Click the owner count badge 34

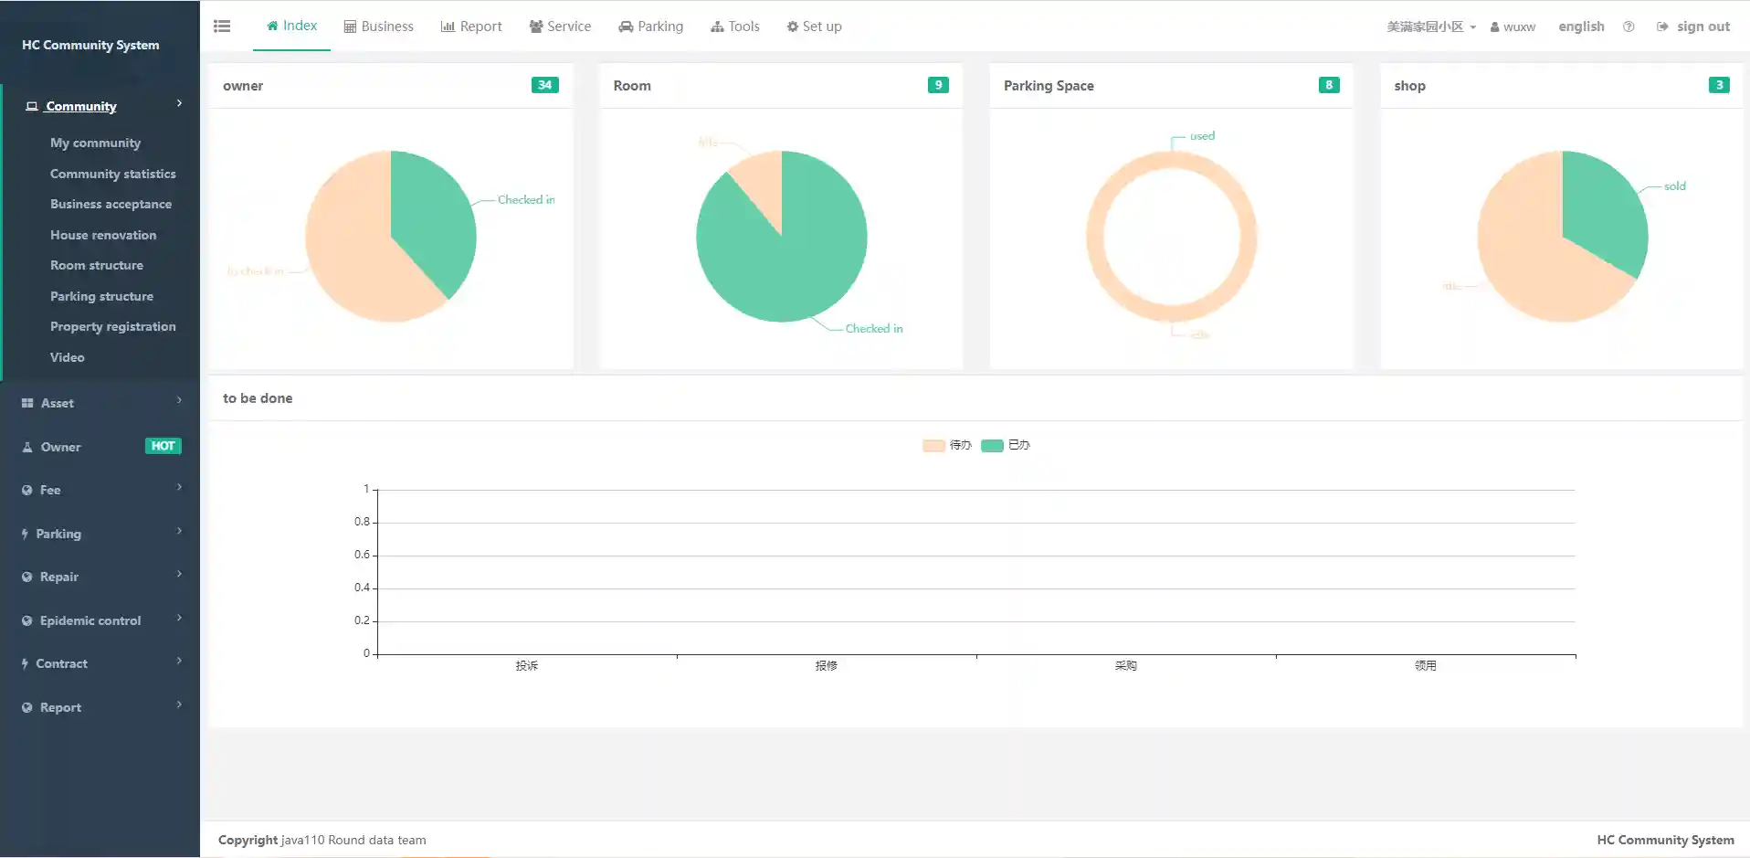pos(544,85)
